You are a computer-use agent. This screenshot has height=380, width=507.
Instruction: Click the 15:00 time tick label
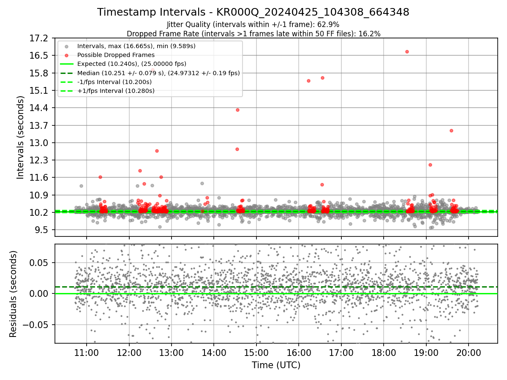click(256, 354)
